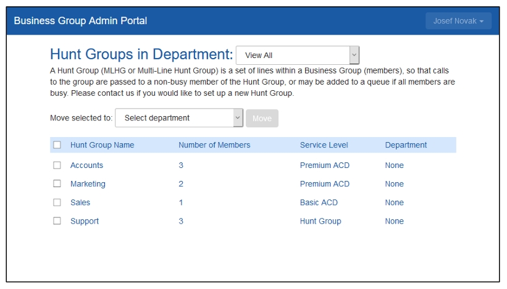Enable the Support row checkbox
This screenshot has height=289, width=507.
tap(57, 221)
